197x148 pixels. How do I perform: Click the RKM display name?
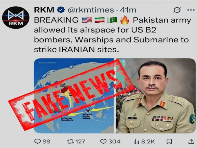[x=44, y=10]
